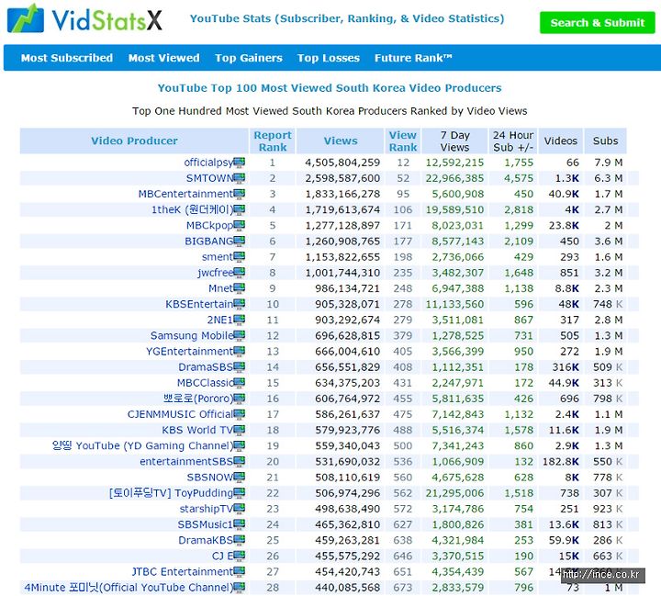Click the monitor icon next to DramaSBS
Screen dimensions: 661x596
point(239,367)
